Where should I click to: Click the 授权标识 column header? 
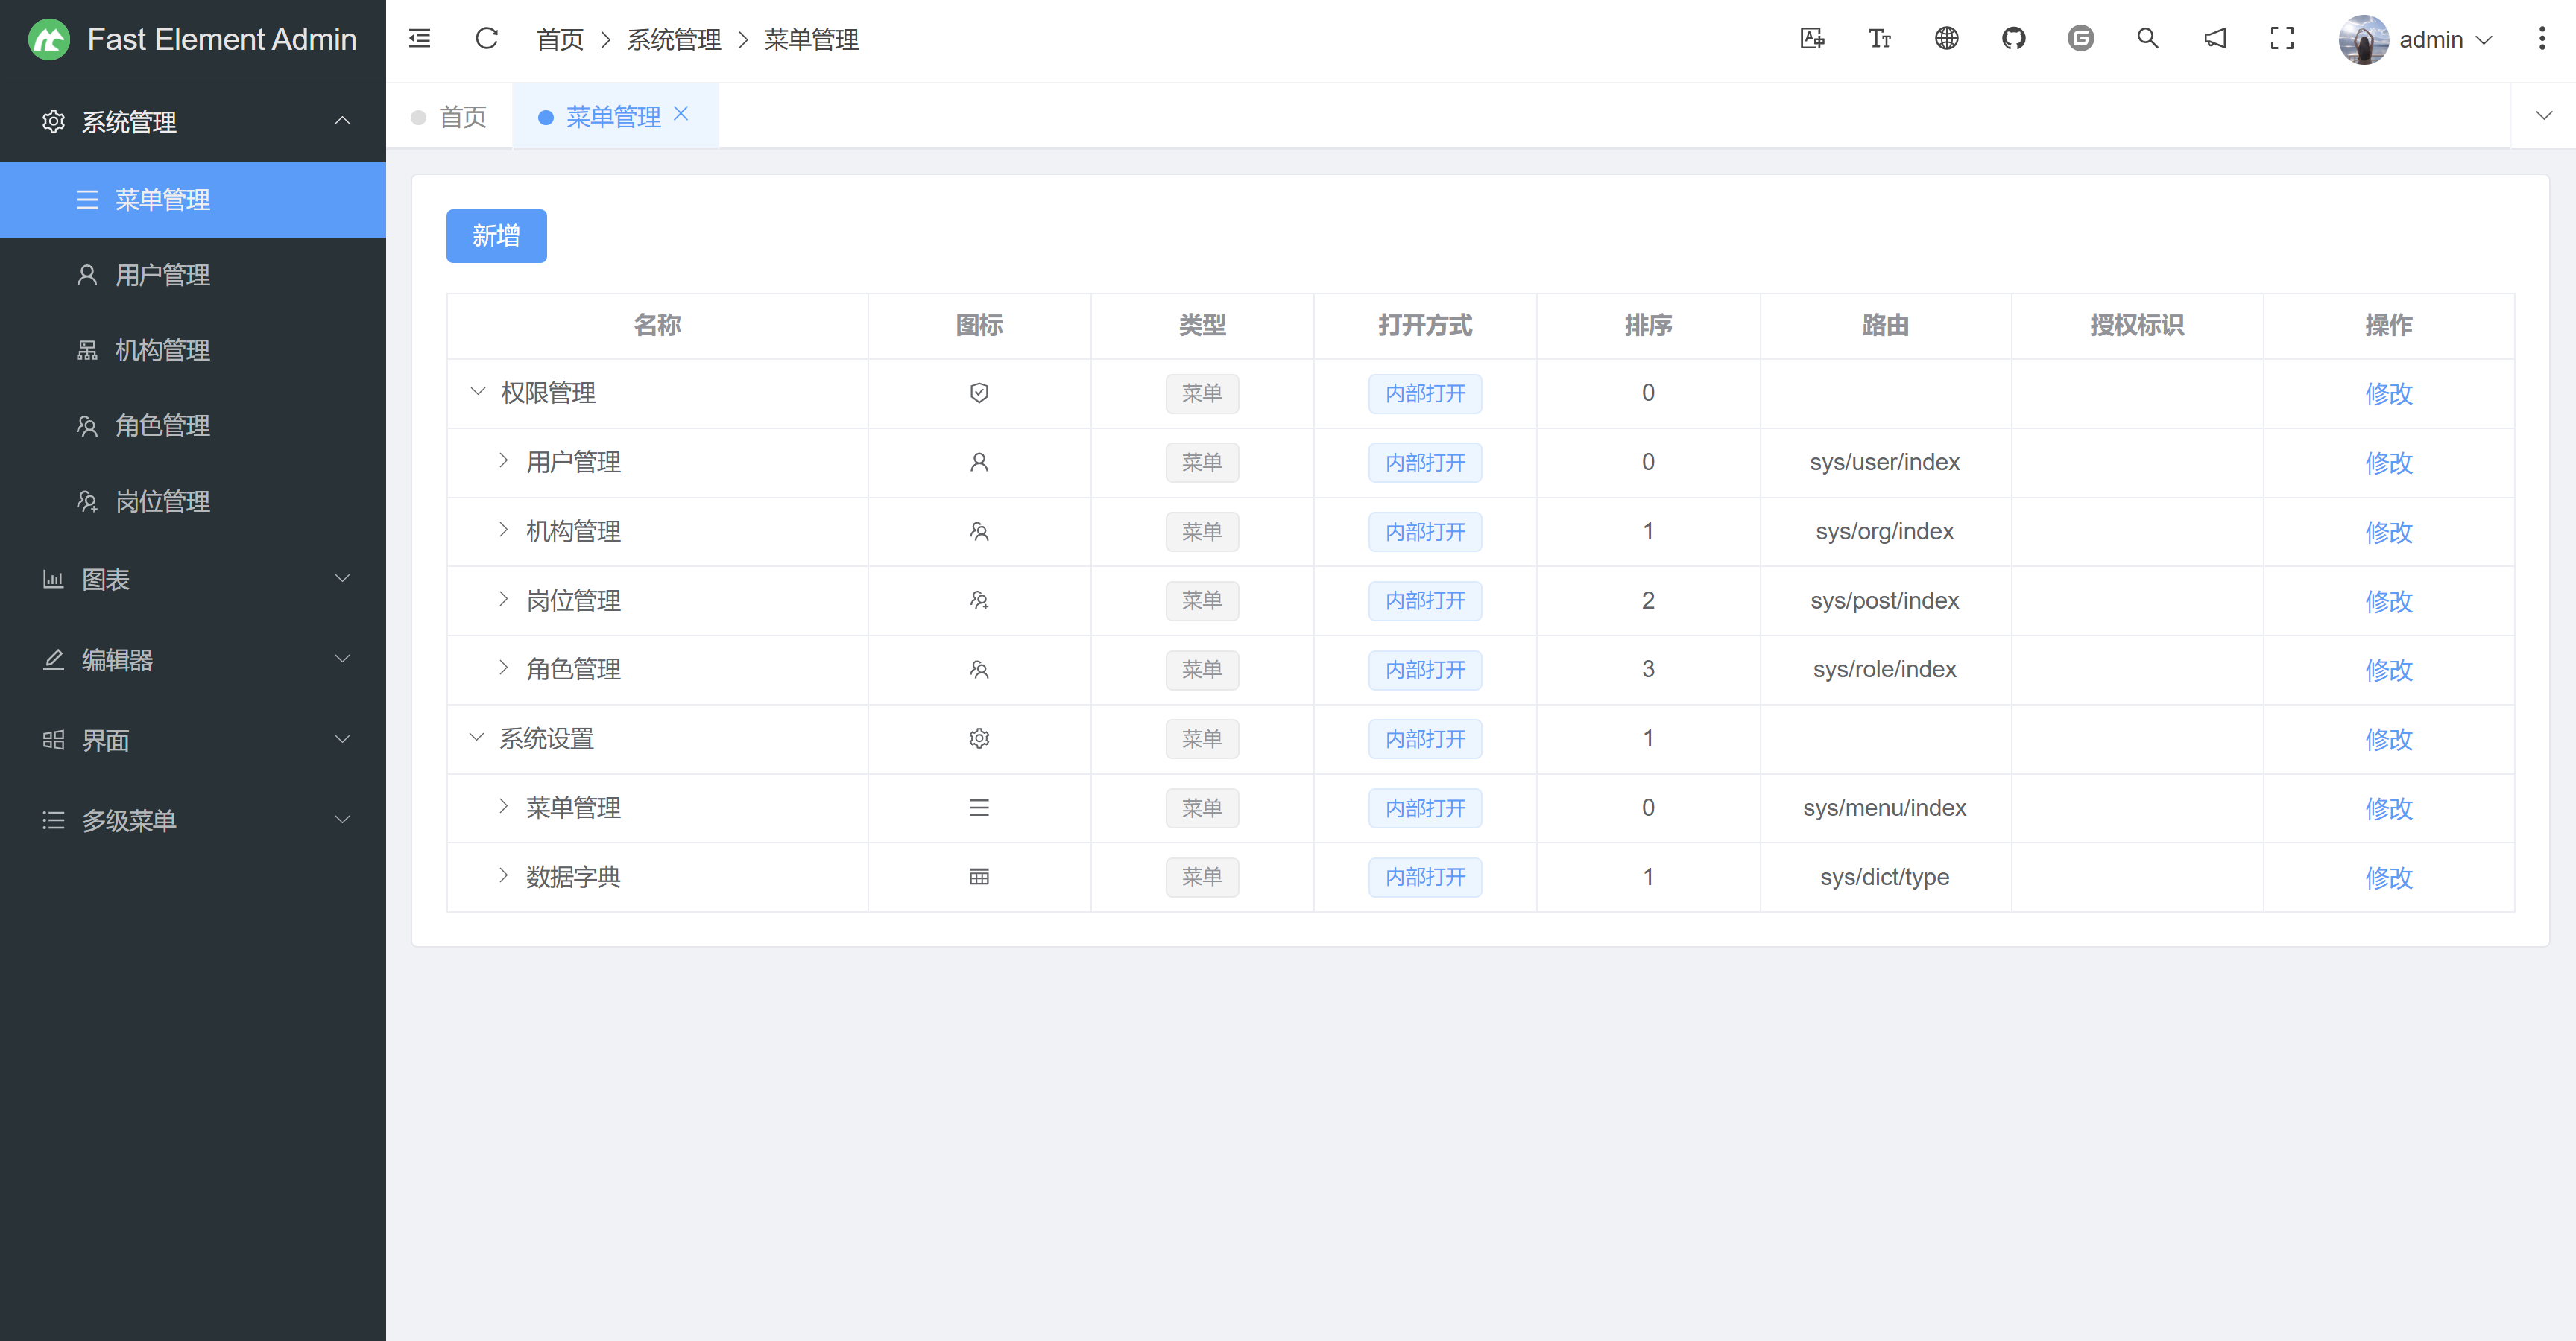pos(2137,325)
